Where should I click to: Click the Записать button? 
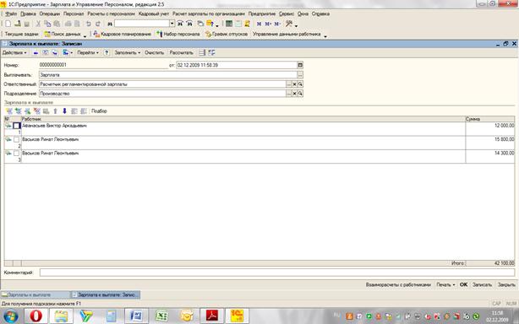click(x=482, y=284)
